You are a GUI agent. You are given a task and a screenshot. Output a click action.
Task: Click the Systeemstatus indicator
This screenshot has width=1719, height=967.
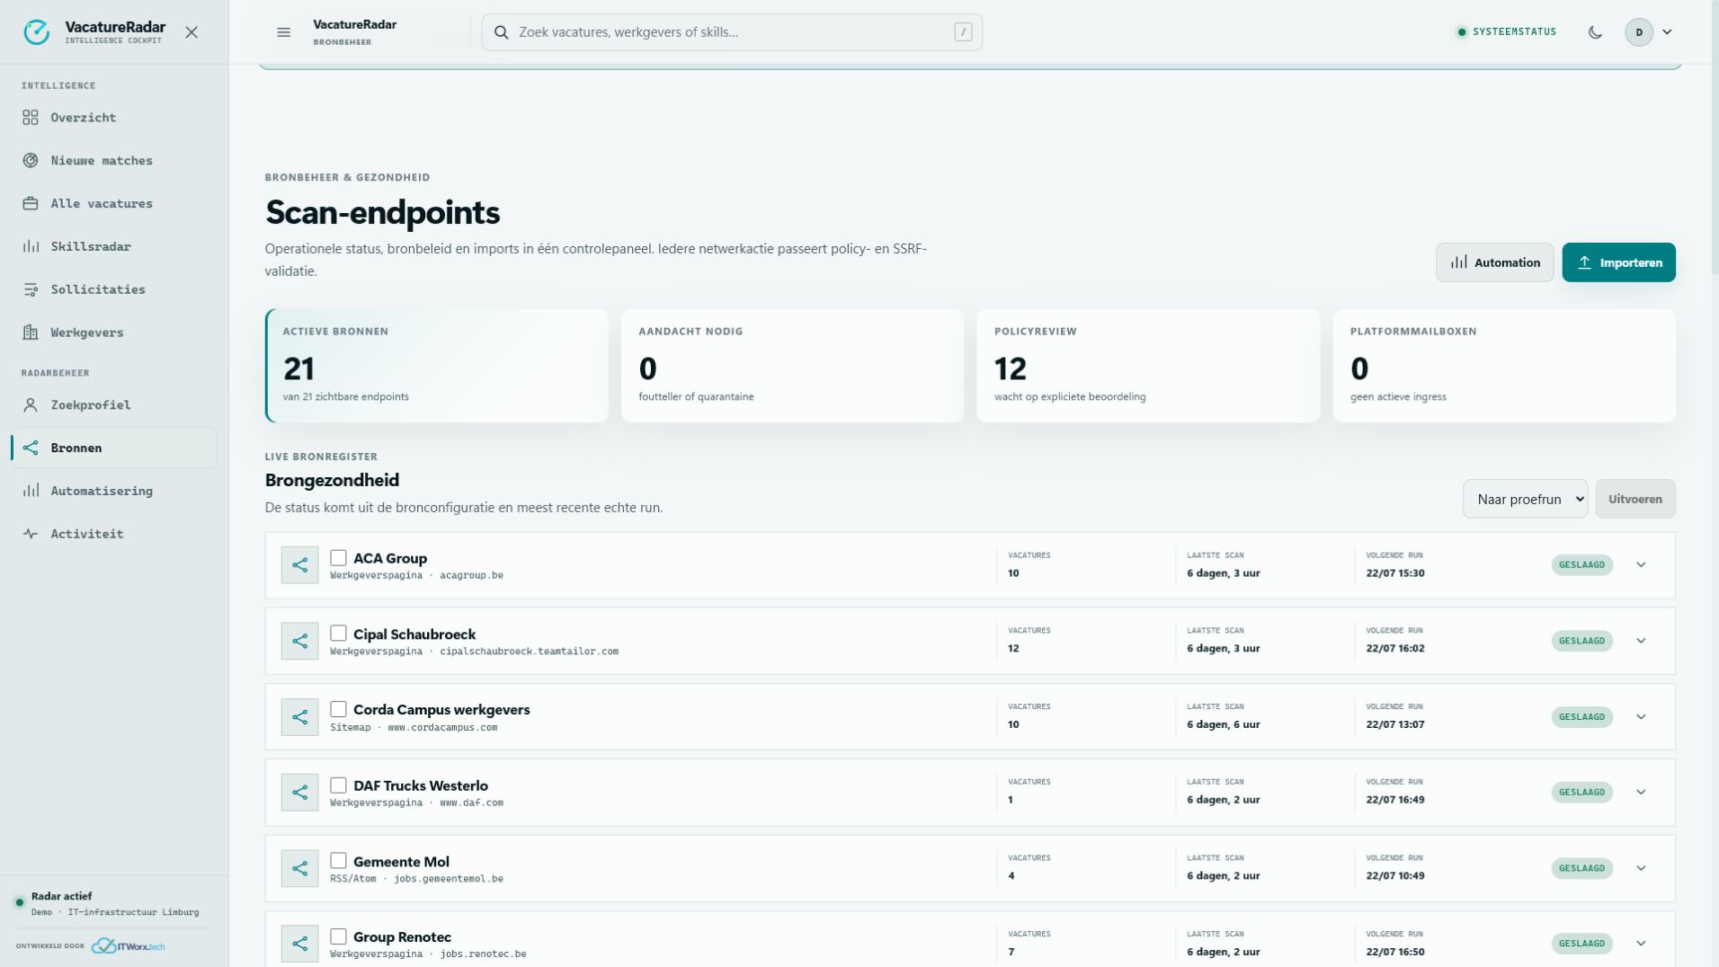coord(1507,32)
